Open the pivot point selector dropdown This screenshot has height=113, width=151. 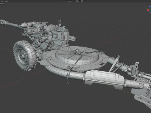point(74,1)
